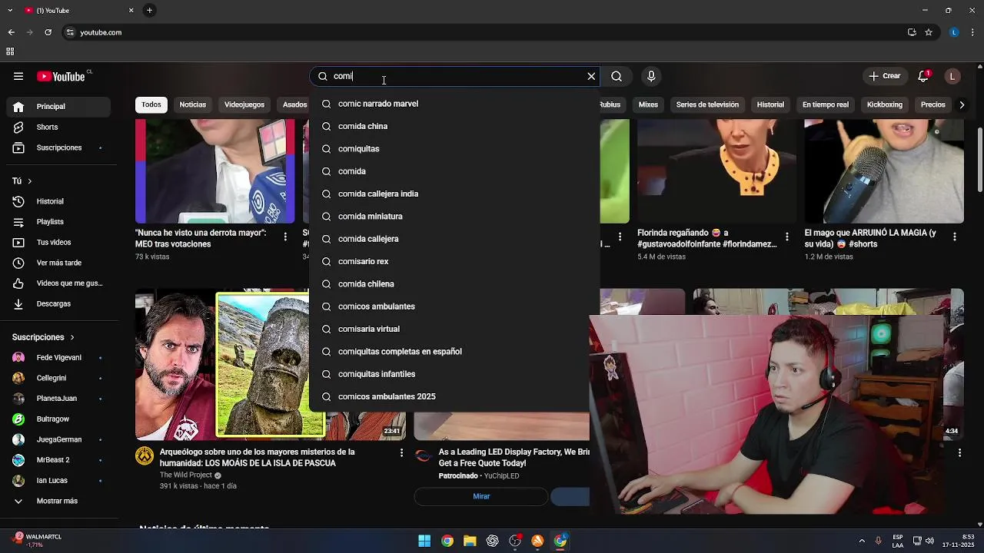Screen dimensions: 984x553
Task: Choose suggestion comisario rex
Action: coord(454,261)
